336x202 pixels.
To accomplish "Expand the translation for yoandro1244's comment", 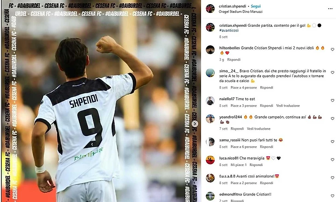I will 258,129.
